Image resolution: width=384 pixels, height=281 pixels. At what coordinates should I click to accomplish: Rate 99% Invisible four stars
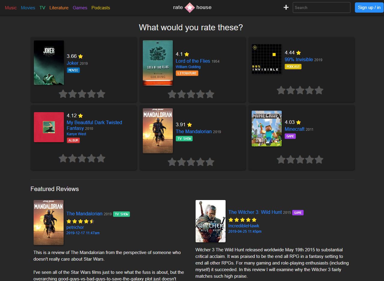[x=309, y=90]
